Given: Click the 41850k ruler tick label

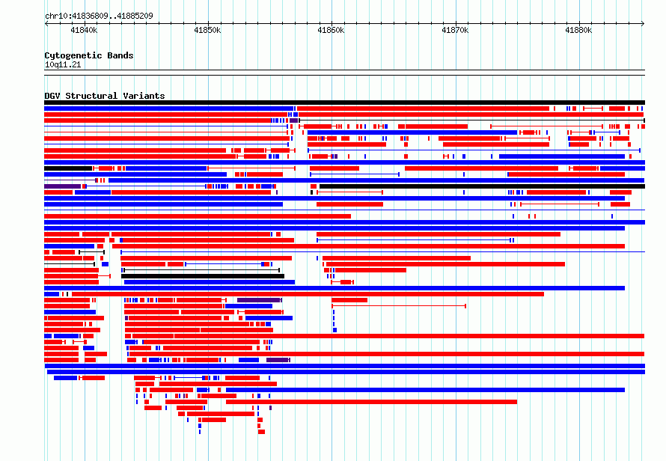Looking at the screenshot, I should pos(207,30).
